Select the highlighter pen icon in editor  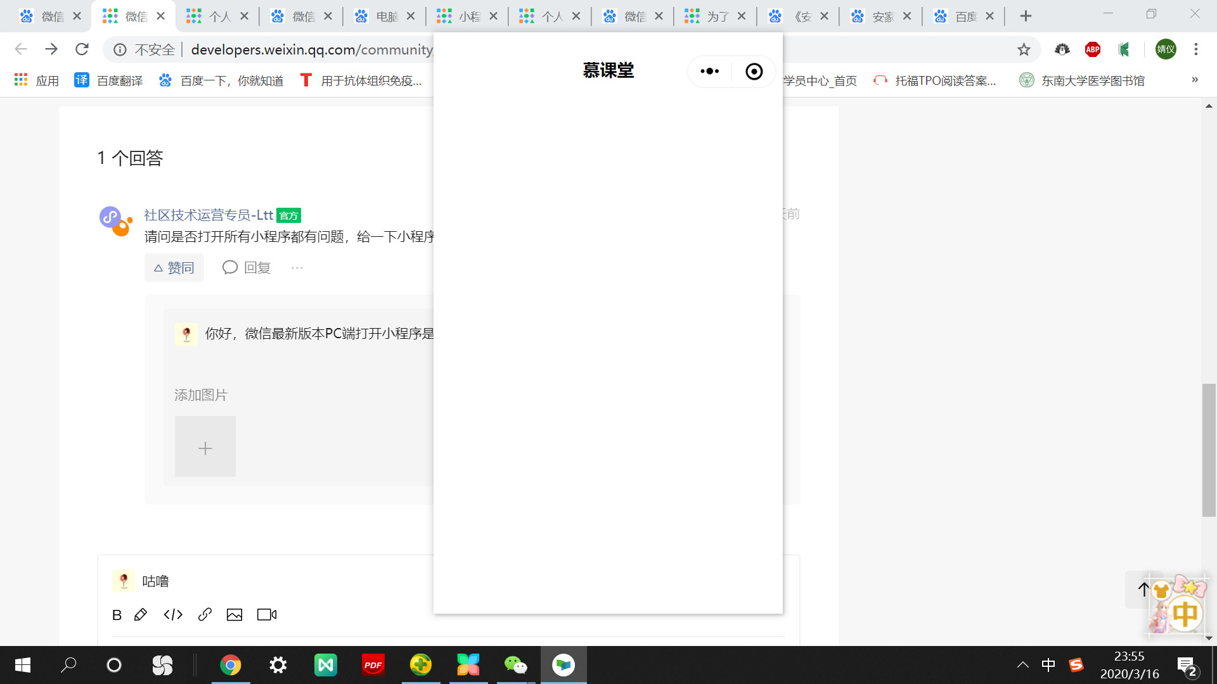pos(141,615)
